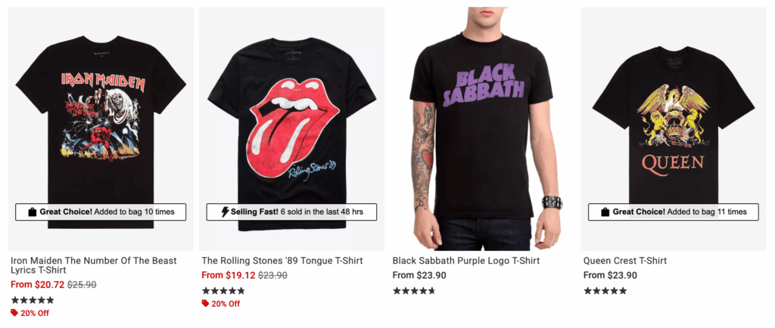775x328 pixels.
Task: Select the Rolling Stones tongue shirt image
Action: click(291, 121)
